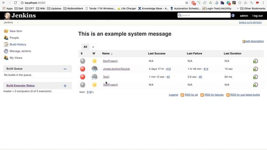Image resolution: width=267 pixels, height=150 pixels.
Task: Click the Manage Jenkins gear icon
Action: (x=6, y=51)
